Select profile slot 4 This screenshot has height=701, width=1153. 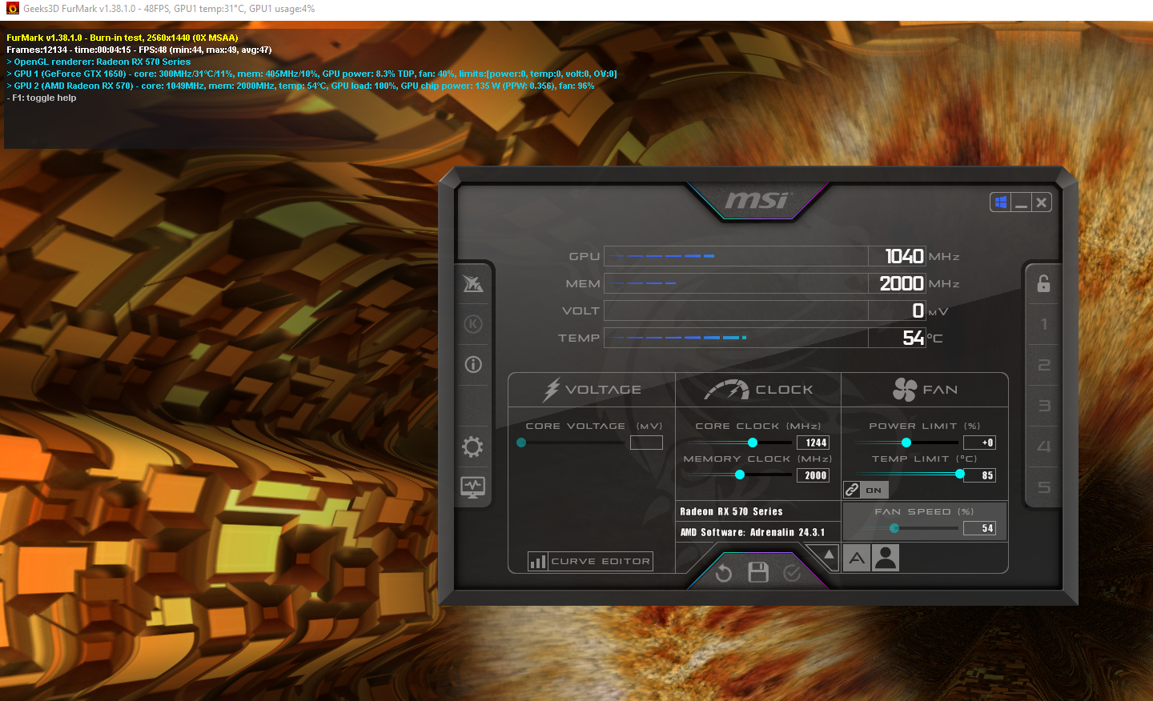pyautogui.click(x=1043, y=447)
